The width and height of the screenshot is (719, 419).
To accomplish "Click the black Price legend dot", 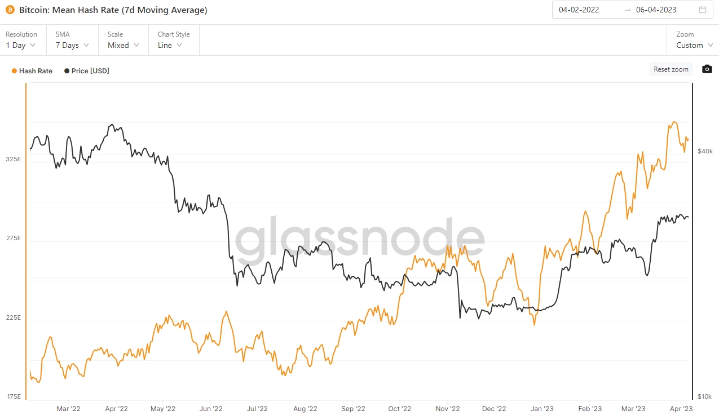I will coord(67,71).
